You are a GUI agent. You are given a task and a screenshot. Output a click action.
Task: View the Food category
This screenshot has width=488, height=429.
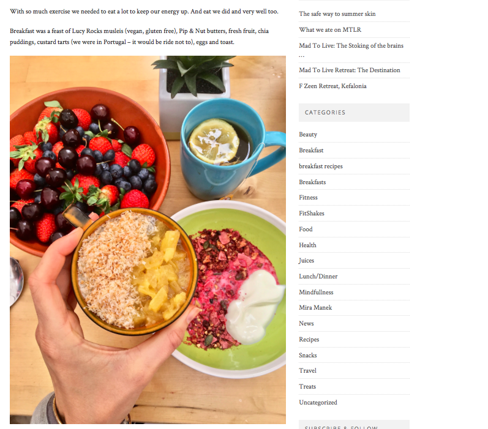pos(306,229)
